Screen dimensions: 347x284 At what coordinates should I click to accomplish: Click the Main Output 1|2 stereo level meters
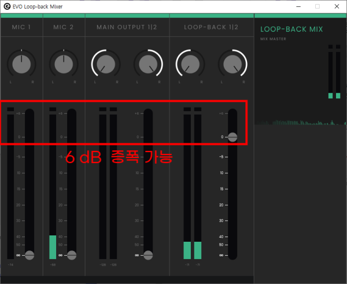click(x=108, y=183)
